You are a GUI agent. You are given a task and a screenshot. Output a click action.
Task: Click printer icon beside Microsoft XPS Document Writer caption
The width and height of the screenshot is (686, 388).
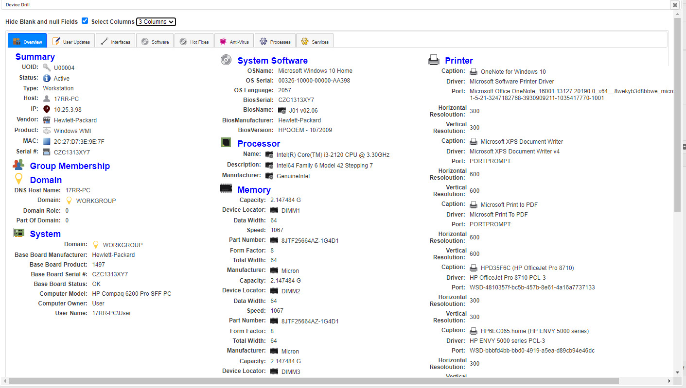click(474, 141)
